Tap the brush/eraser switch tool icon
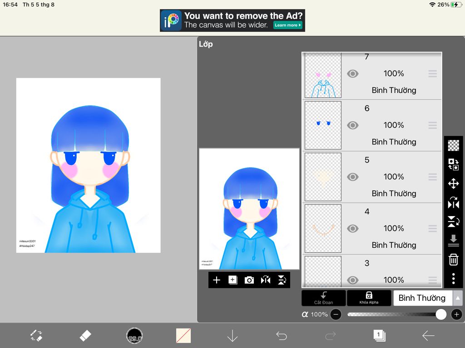Screen dimensions: 465x348 coord(36,336)
